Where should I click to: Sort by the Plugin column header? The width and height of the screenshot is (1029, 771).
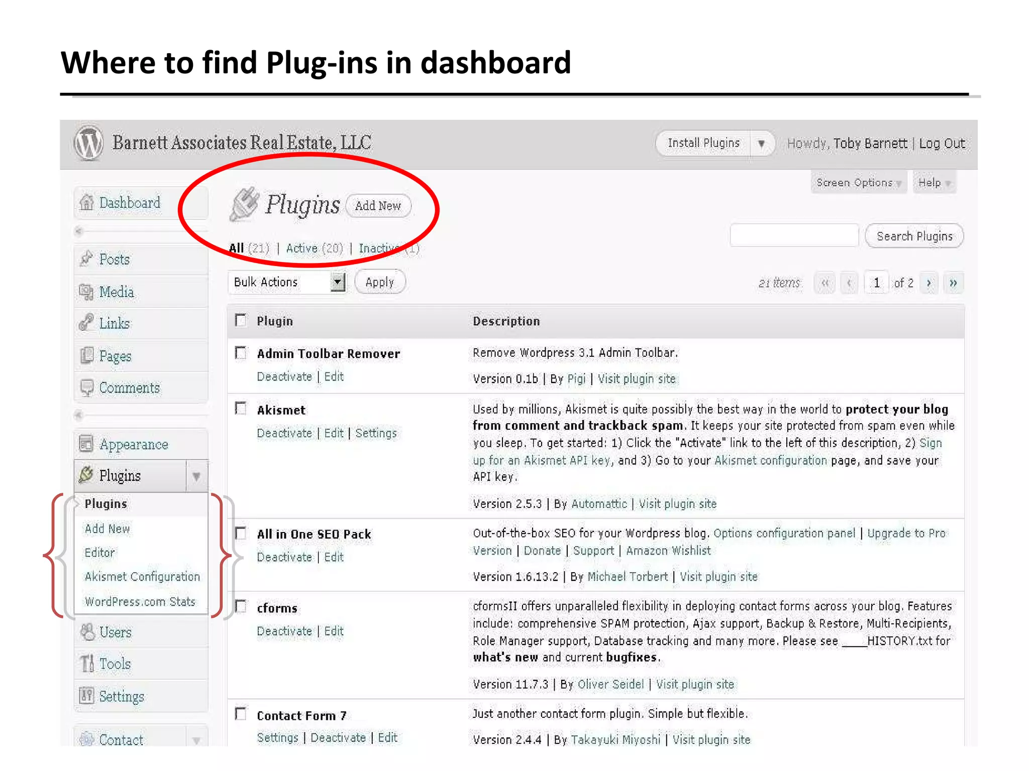click(274, 321)
